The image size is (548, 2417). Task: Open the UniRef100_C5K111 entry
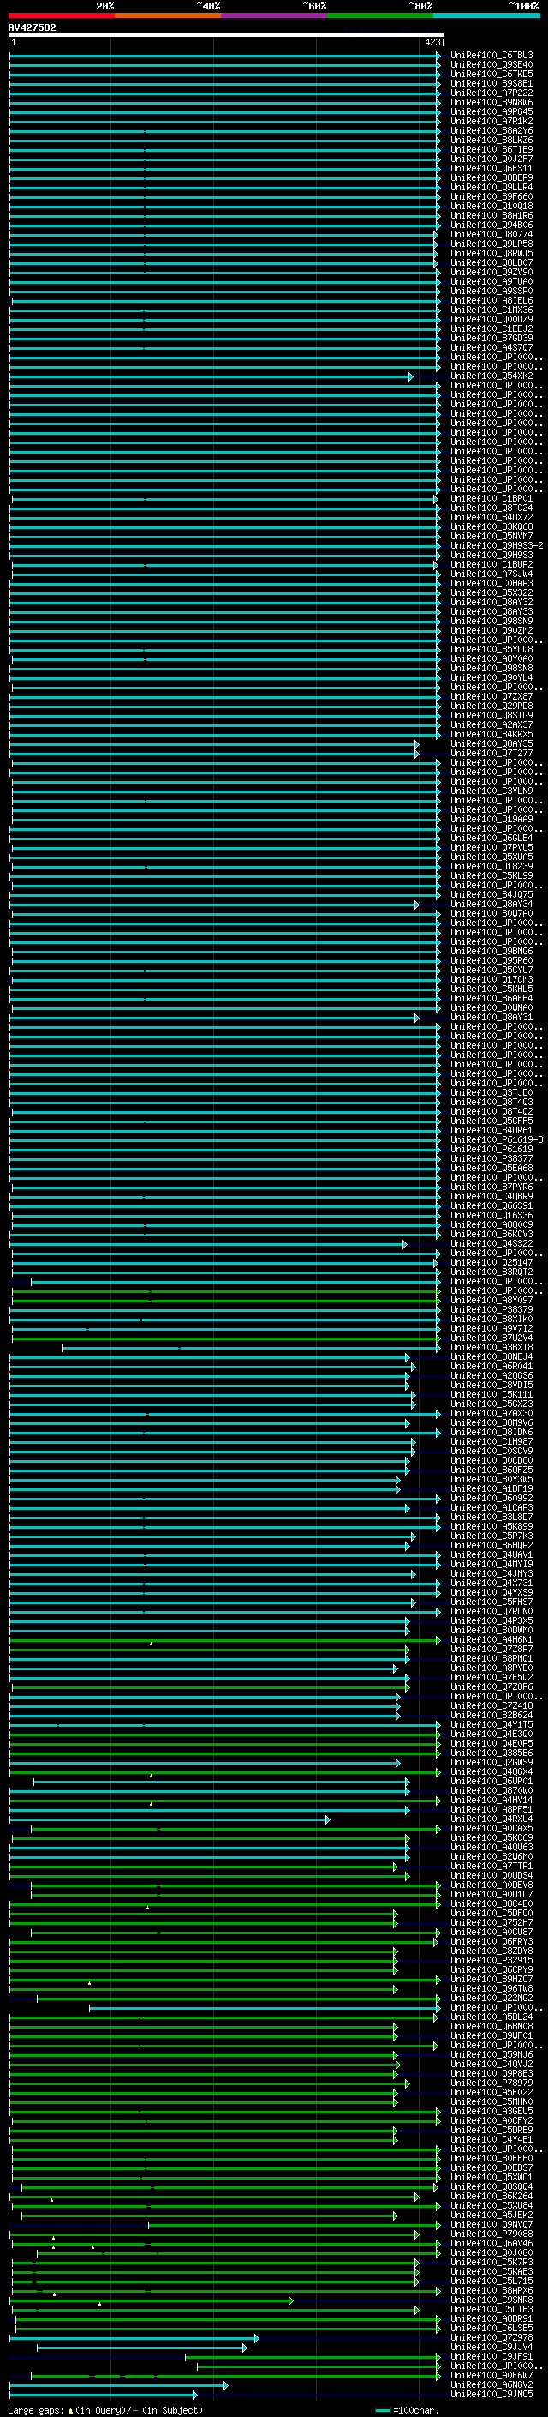coord(491,1395)
